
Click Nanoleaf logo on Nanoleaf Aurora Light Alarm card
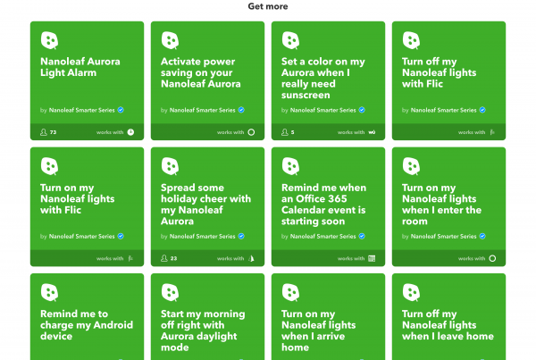(x=49, y=40)
